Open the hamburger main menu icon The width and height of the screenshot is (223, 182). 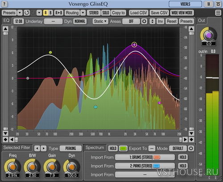(x=218, y=13)
